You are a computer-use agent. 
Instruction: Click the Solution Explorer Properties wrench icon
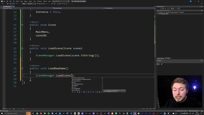177,9
